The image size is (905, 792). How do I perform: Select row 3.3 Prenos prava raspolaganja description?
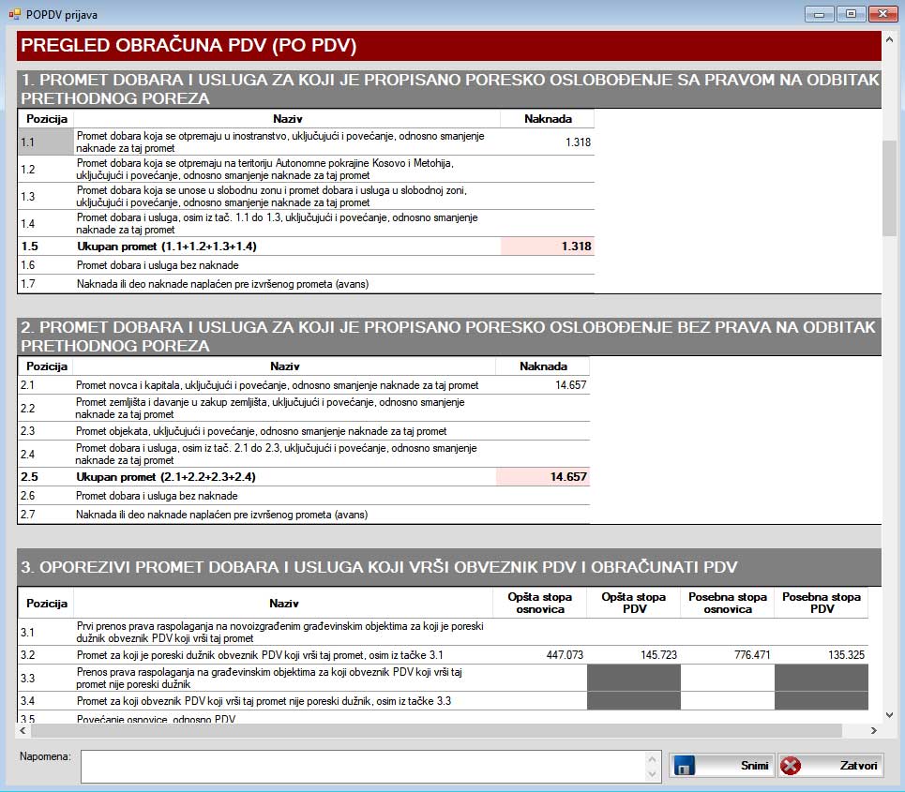269,678
